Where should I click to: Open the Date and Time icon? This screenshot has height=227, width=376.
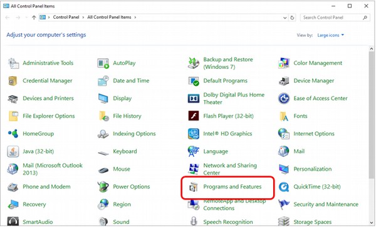point(103,81)
